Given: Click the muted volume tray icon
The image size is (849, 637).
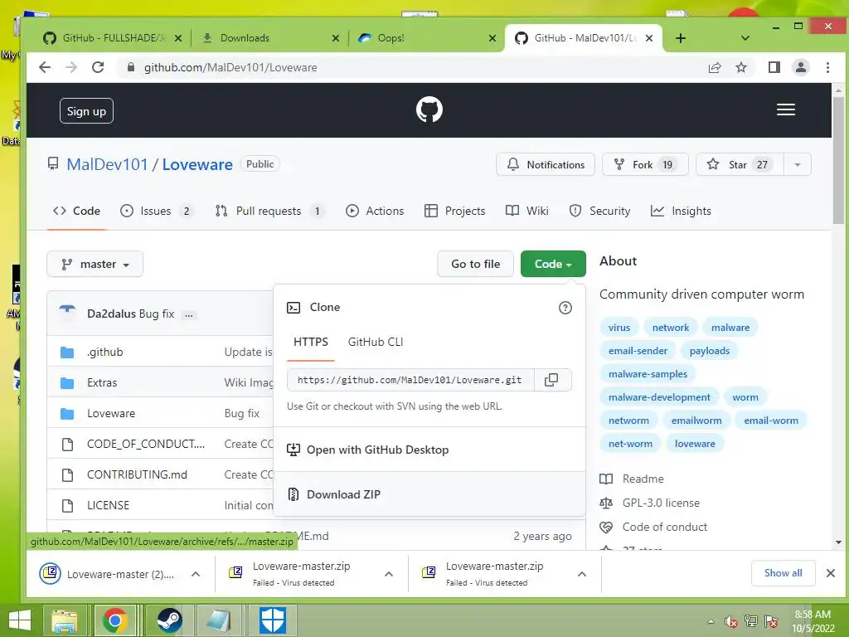Looking at the screenshot, I should point(731,622).
